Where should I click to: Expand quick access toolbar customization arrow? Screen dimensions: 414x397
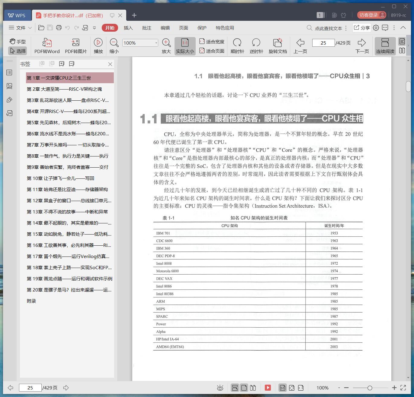point(94,28)
